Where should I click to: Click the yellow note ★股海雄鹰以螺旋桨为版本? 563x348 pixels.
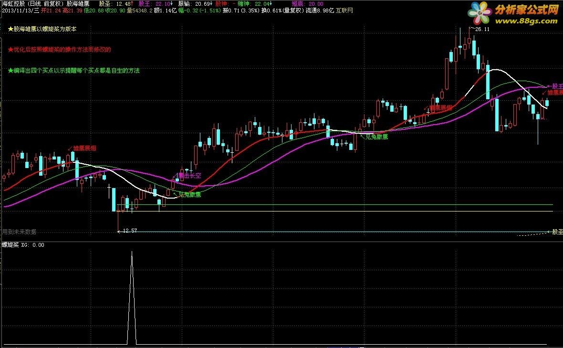[x=42, y=29]
